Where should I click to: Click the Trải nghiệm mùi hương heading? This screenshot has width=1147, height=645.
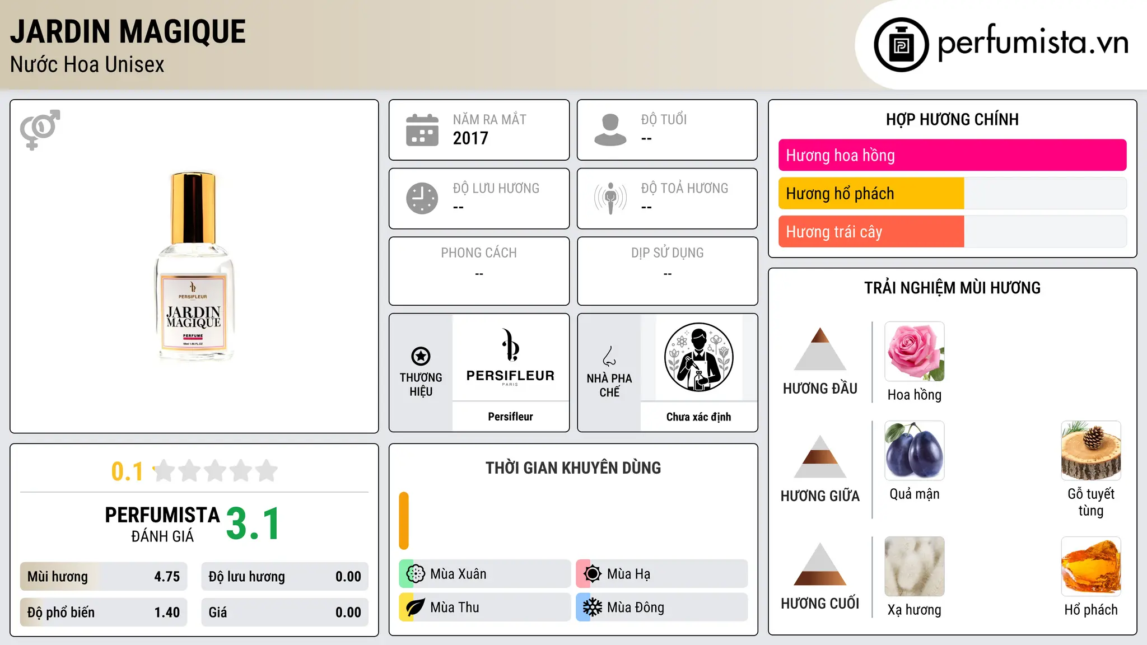tap(952, 288)
